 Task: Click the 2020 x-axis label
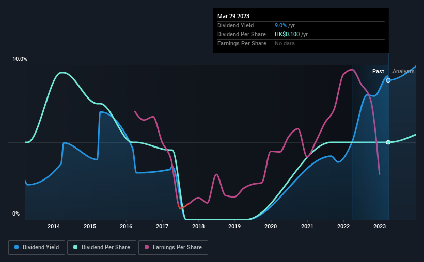(x=271, y=226)
